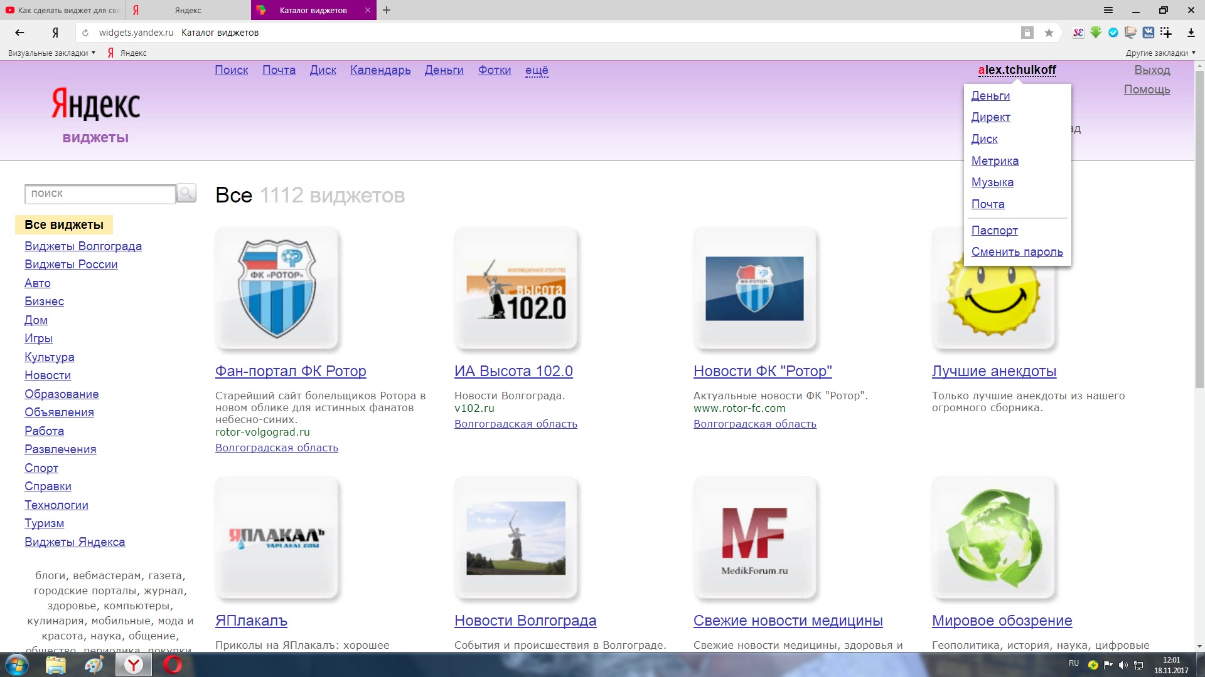This screenshot has height=677, width=1205.
Task: Open the VK Menu extension
Action: (x=1148, y=33)
